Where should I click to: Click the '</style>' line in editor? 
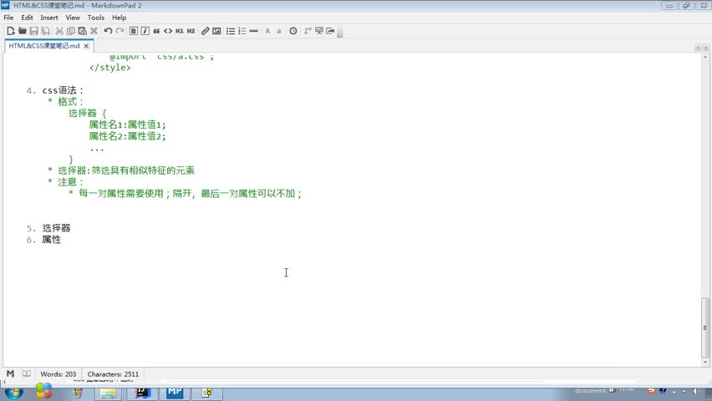[109, 68]
